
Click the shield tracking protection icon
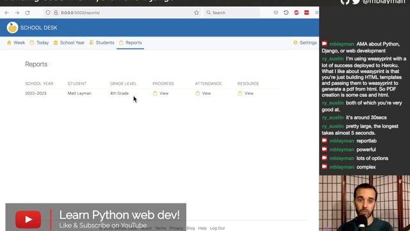47,13
